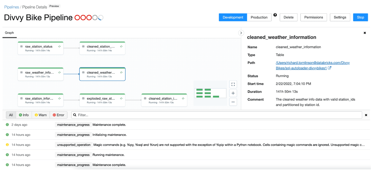374x175 pixels.
Task: Zoom in on the pipeline graph
Action: 233,93
